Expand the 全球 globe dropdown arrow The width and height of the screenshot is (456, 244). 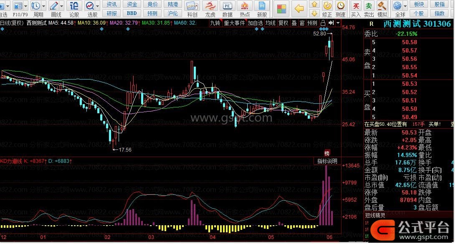(405, 6)
